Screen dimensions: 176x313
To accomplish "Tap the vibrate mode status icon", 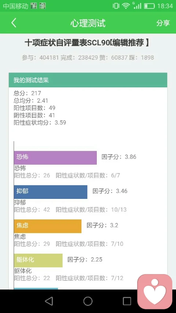I will point(116,6).
